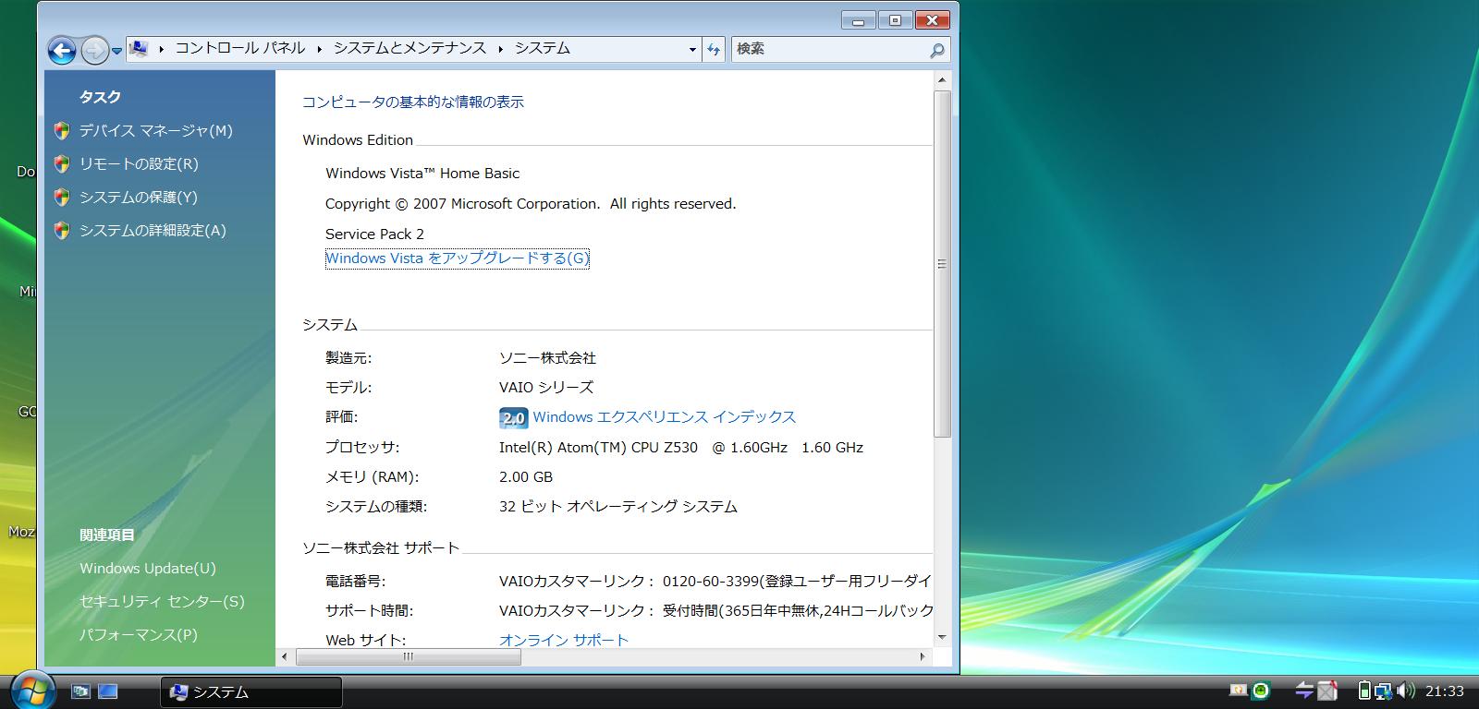Select the システムとメンテナンス breadcrumb
This screenshot has width=1479, height=709.
point(409,48)
